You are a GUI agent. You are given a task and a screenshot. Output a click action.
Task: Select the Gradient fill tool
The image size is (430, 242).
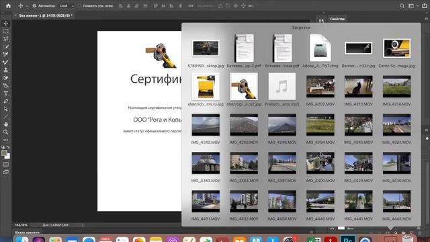coord(6,85)
